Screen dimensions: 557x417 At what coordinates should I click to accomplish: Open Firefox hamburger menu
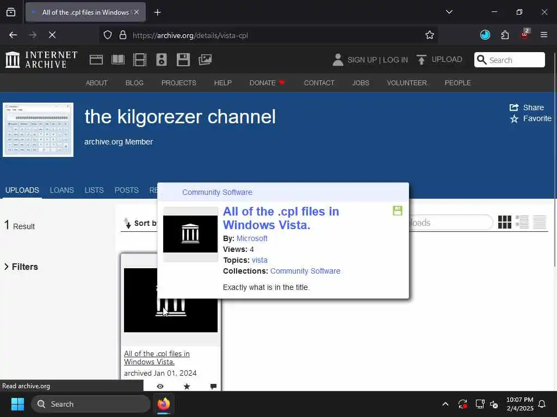543,35
